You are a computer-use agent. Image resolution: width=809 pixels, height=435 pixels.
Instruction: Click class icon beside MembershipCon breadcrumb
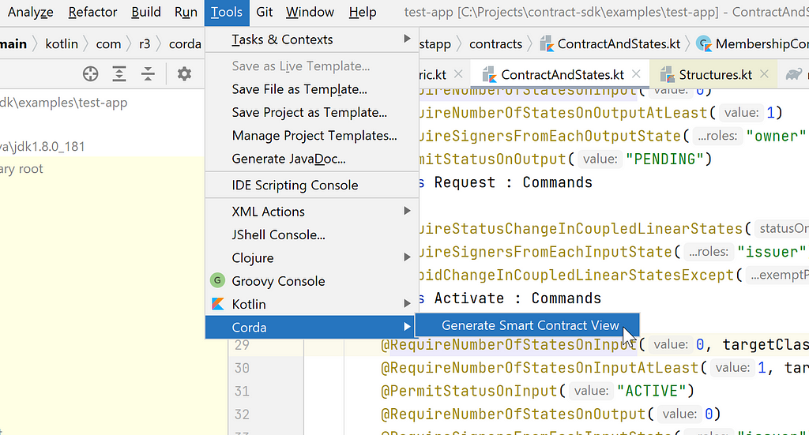(x=704, y=44)
